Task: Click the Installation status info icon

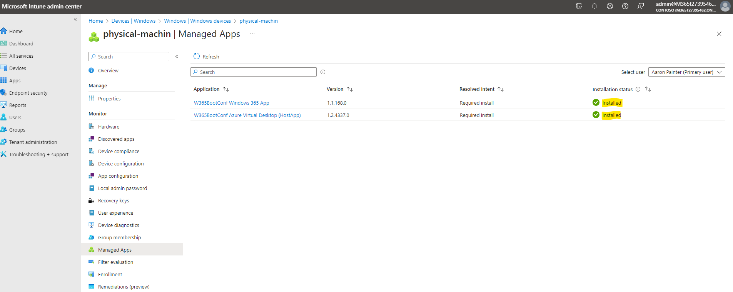Action: [x=638, y=89]
